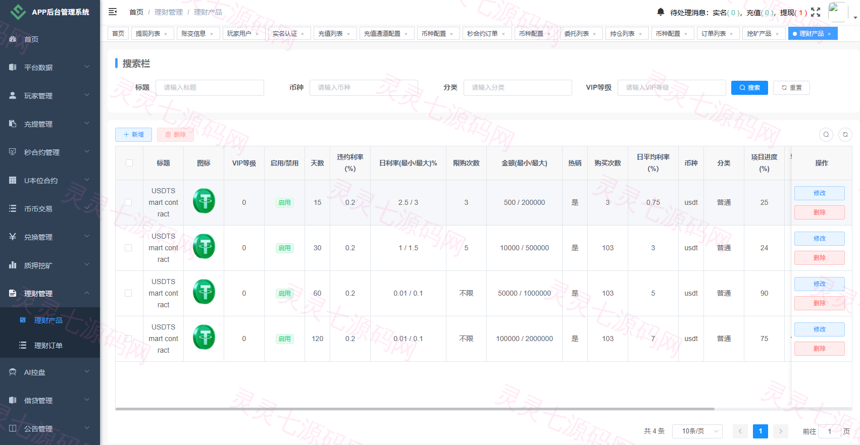Click the 重置 reset button
This screenshot has height=445, width=860.
click(791, 88)
